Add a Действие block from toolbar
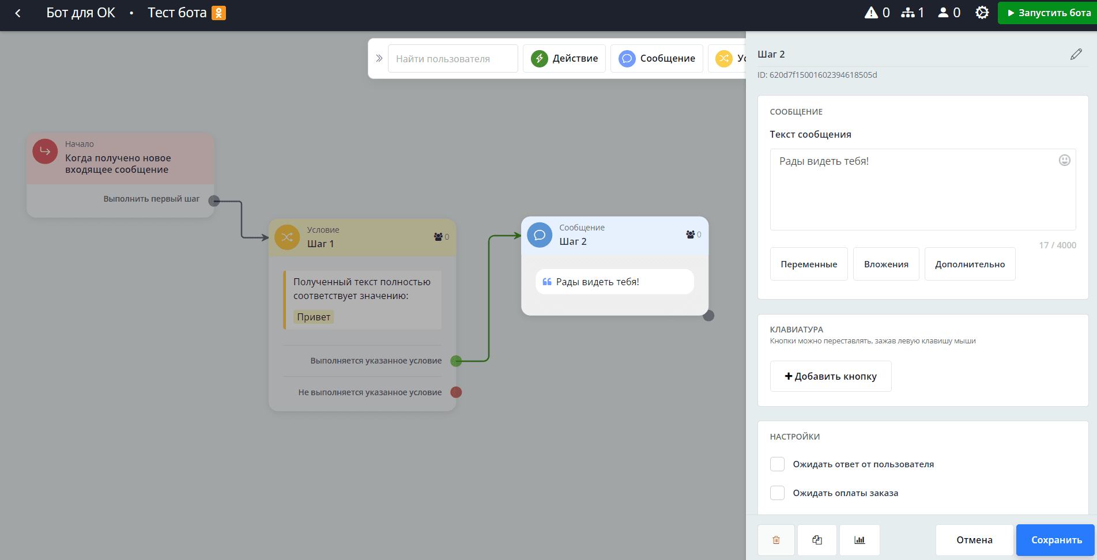The image size is (1097, 560). pyautogui.click(x=564, y=58)
